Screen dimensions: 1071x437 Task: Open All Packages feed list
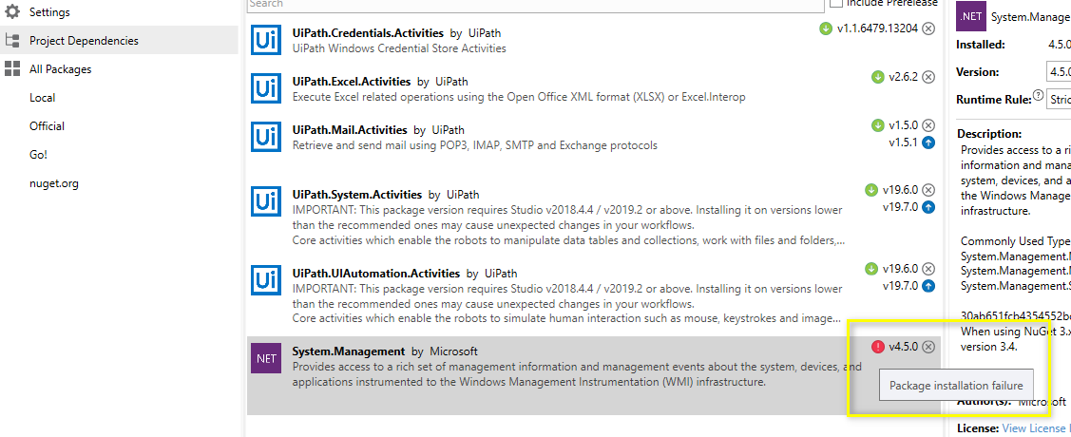tap(60, 69)
